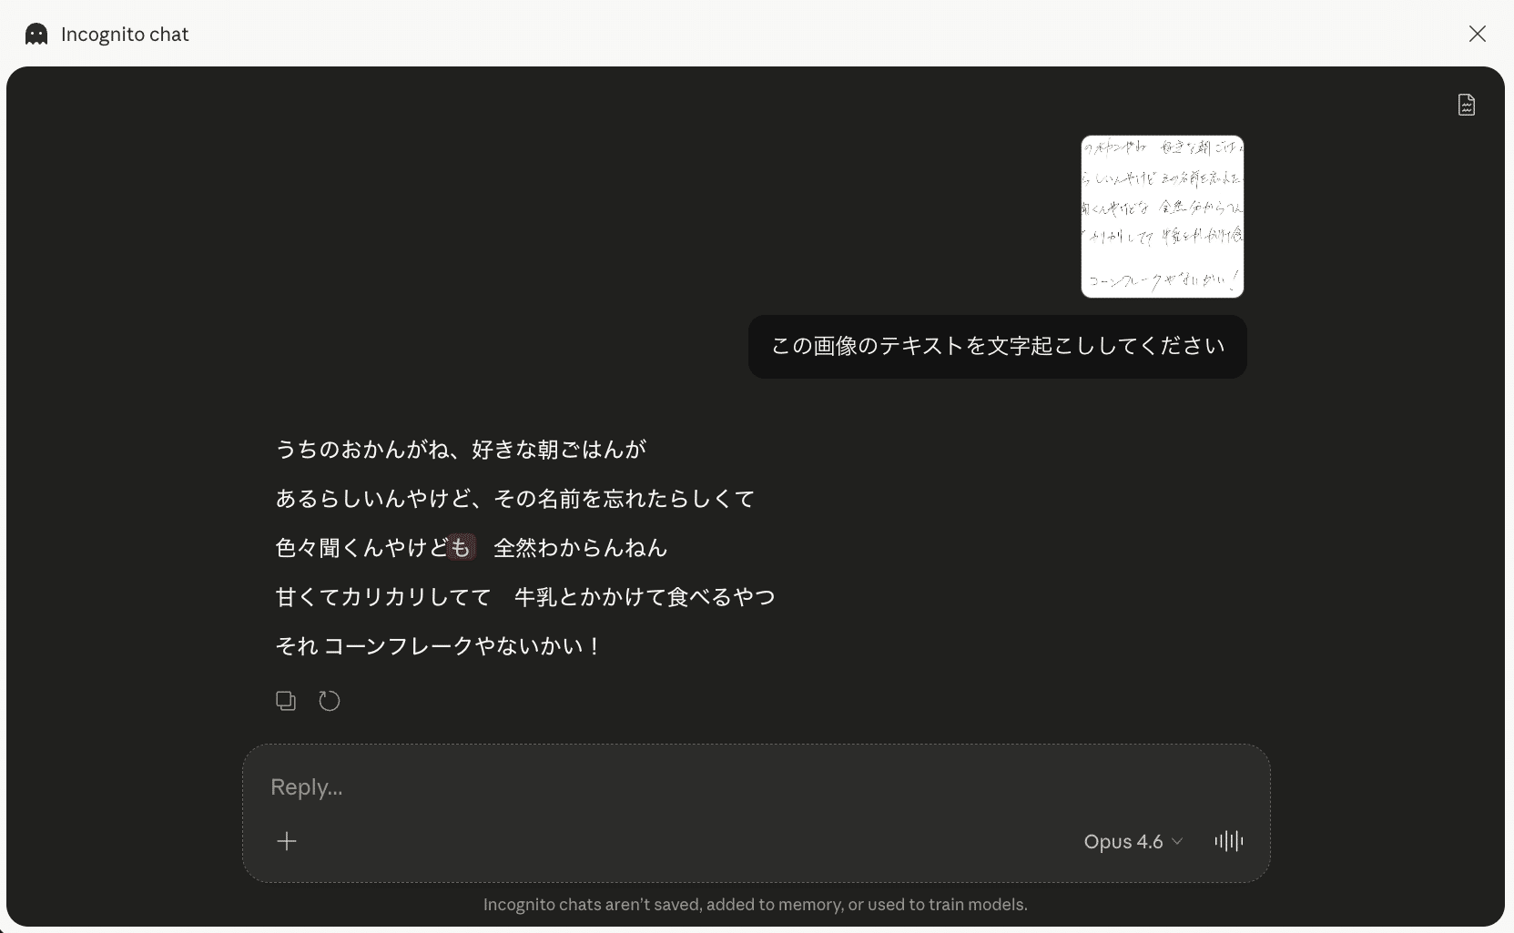Click the phrase 全然わからんねん
The image size is (1514, 933).
580,548
